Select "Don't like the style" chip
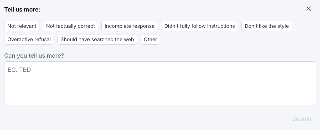320x130 pixels. pos(267,26)
